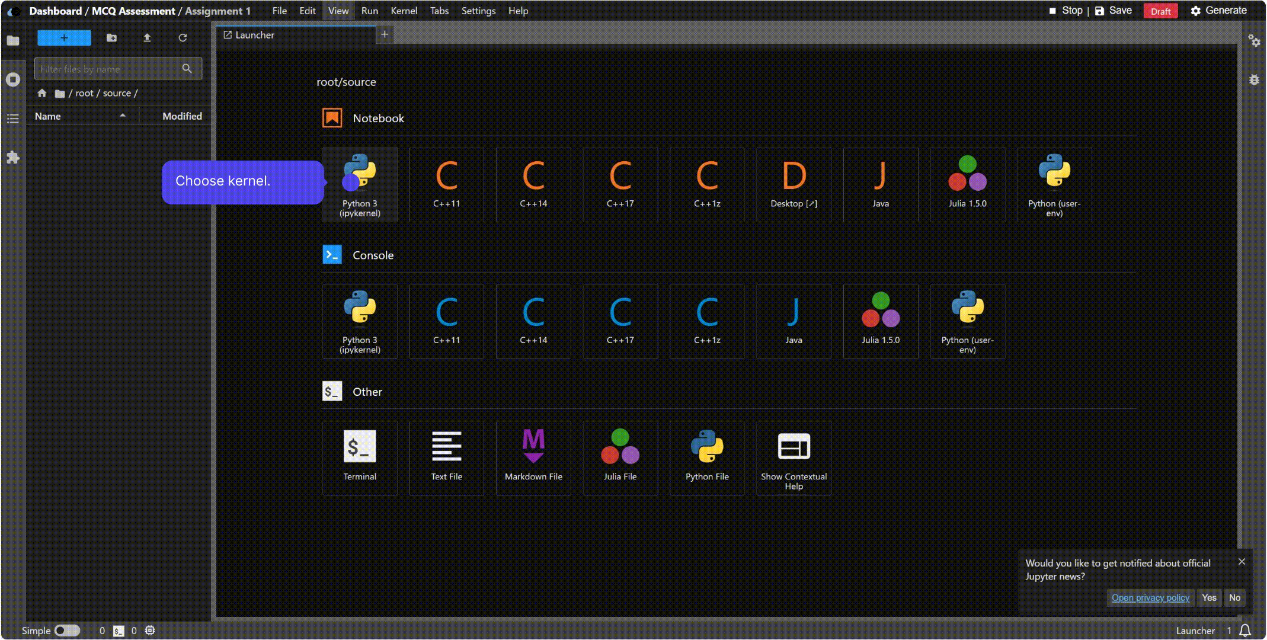Open the Tabs menu
1267x640 pixels.
[439, 11]
